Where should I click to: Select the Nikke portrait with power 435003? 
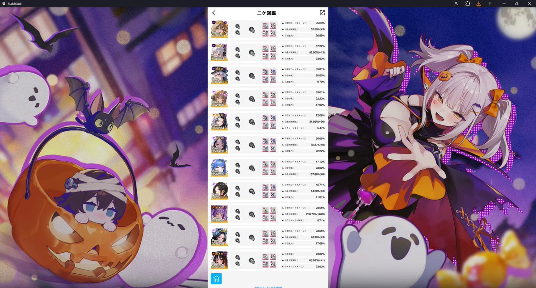point(219,52)
